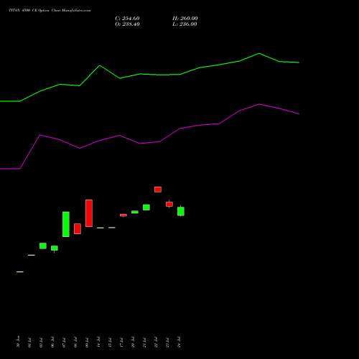Viewport: 359px width, 359px height.
Task: Click the tall red candle for 09 Jul
Action: pyautogui.click(x=89, y=213)
